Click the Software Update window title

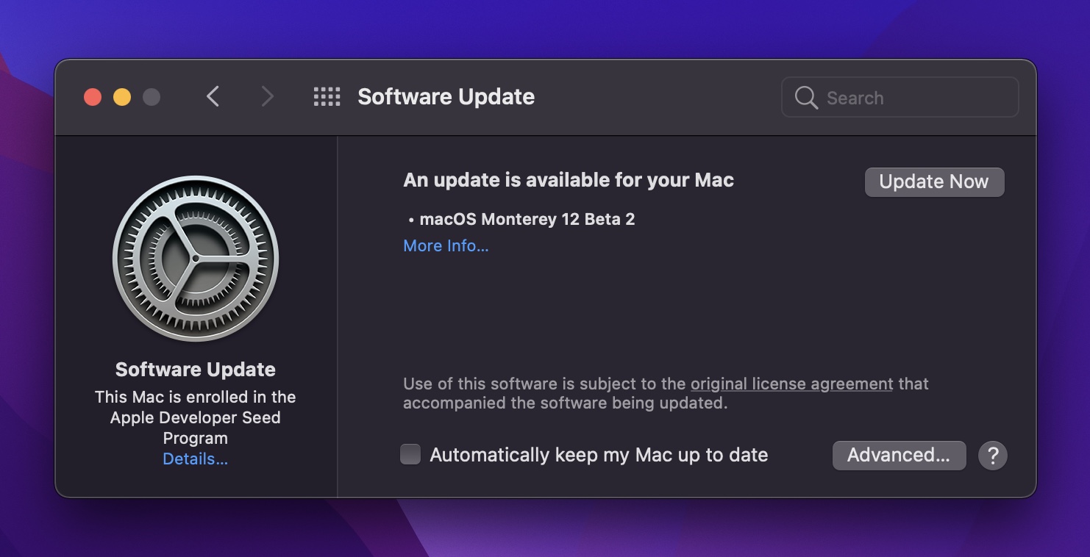pos(446,97)
